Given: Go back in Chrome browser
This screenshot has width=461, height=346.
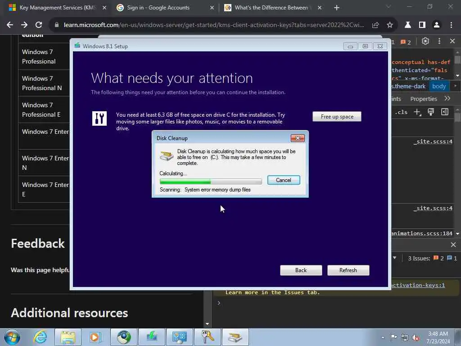Looking at the screenshot, I should [10, 25].
